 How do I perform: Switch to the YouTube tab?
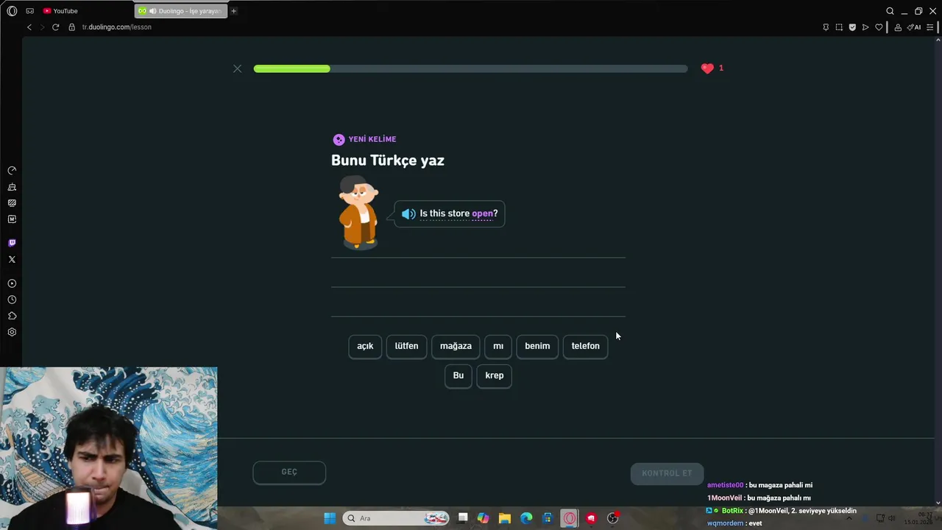[60, 11]
